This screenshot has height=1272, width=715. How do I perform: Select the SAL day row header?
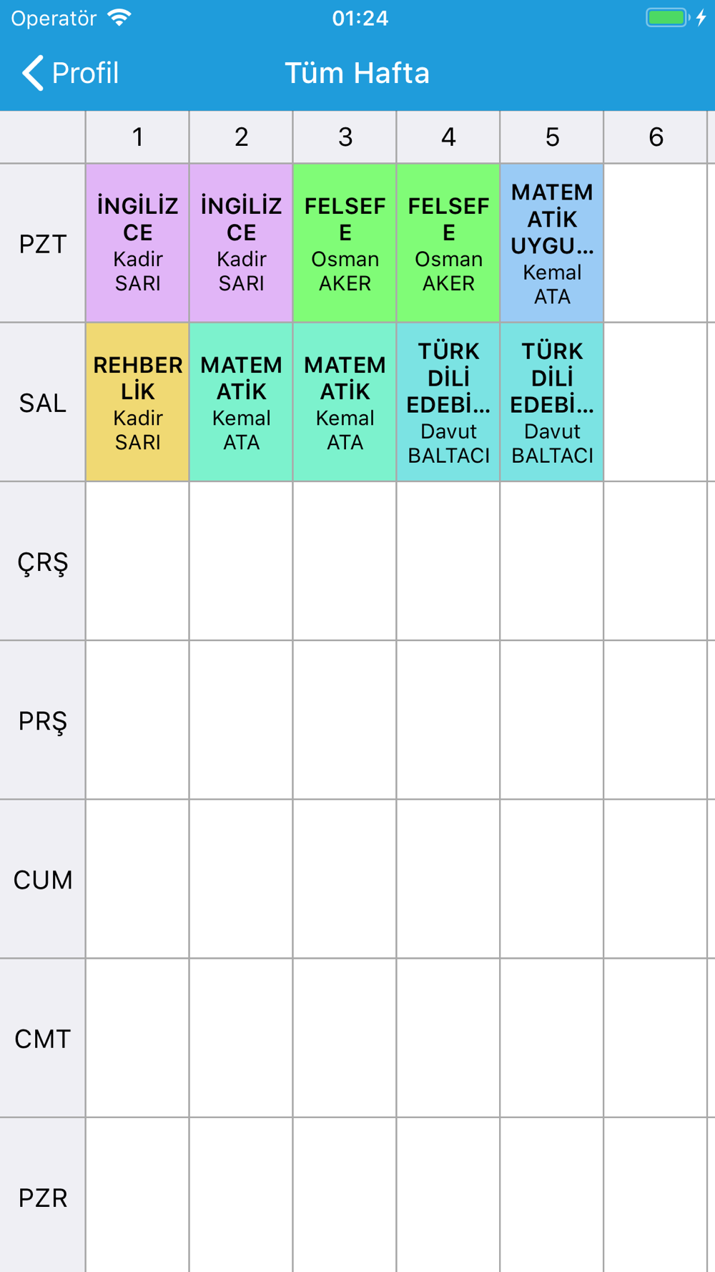(43, 402)
